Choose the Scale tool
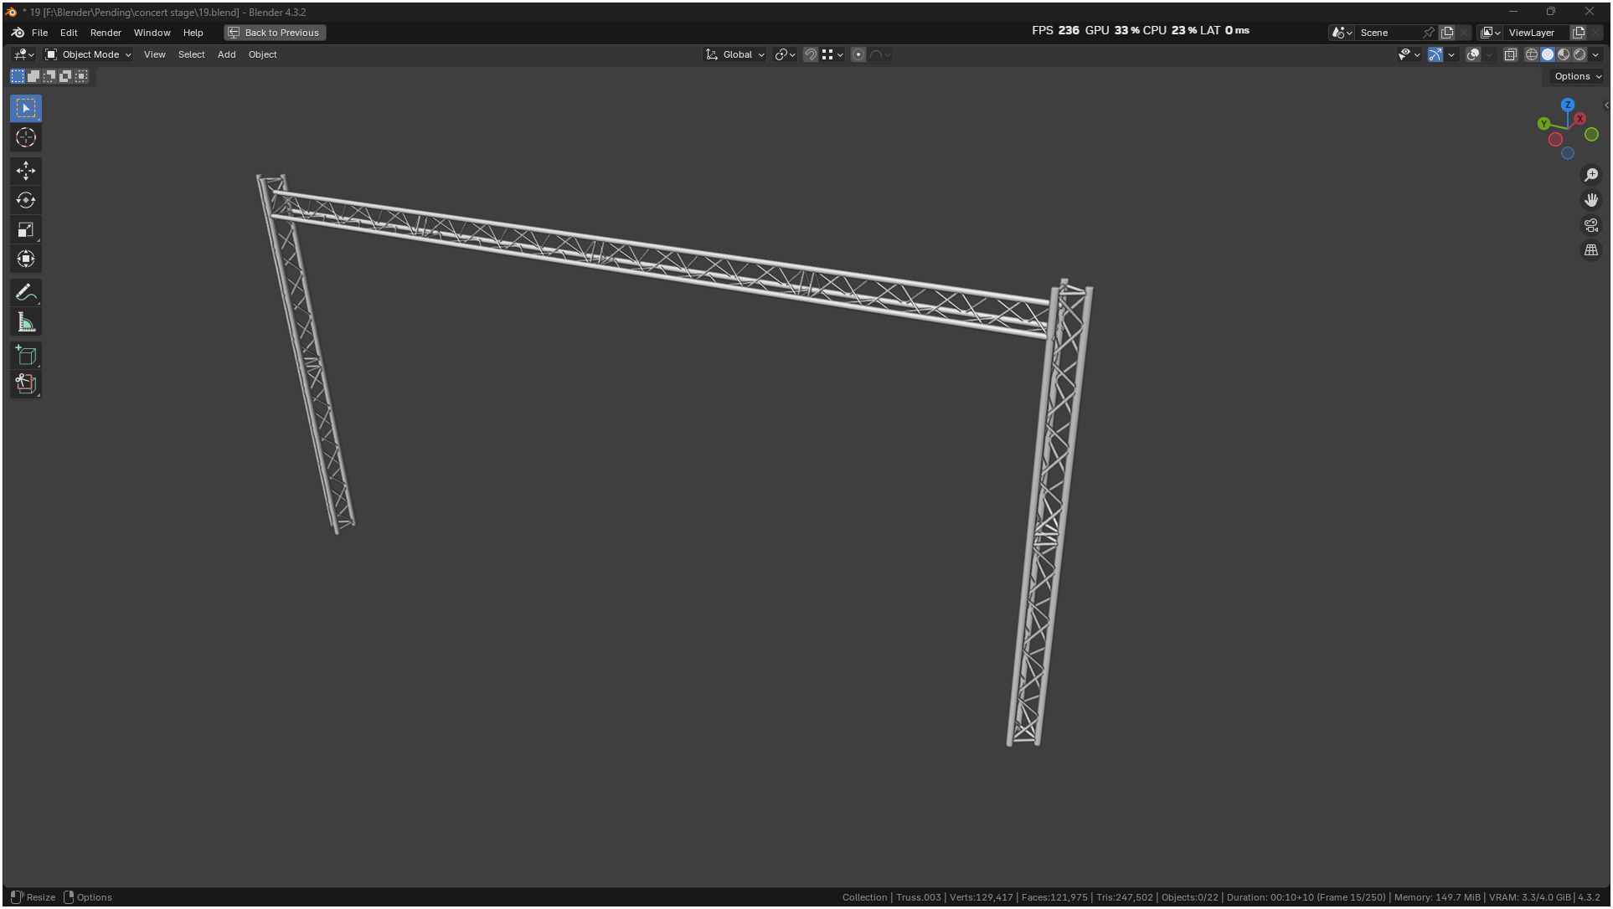This screenshot has width=1613, height=909. coord(26,229)
